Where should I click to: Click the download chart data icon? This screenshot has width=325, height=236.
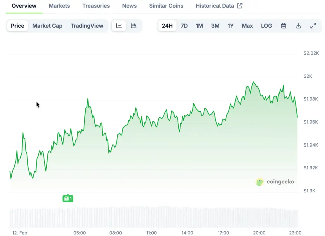pyautogui.click(x=298, y=26)
